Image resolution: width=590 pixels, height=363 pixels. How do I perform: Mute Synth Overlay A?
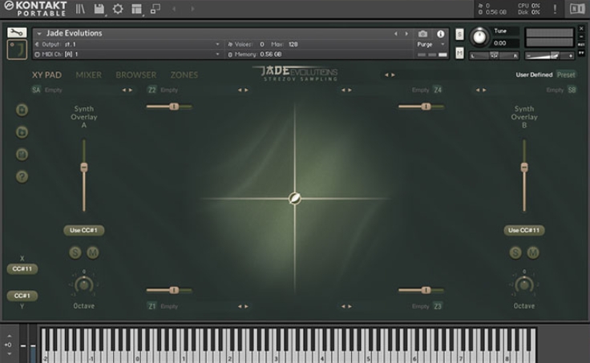pos(93,253)
